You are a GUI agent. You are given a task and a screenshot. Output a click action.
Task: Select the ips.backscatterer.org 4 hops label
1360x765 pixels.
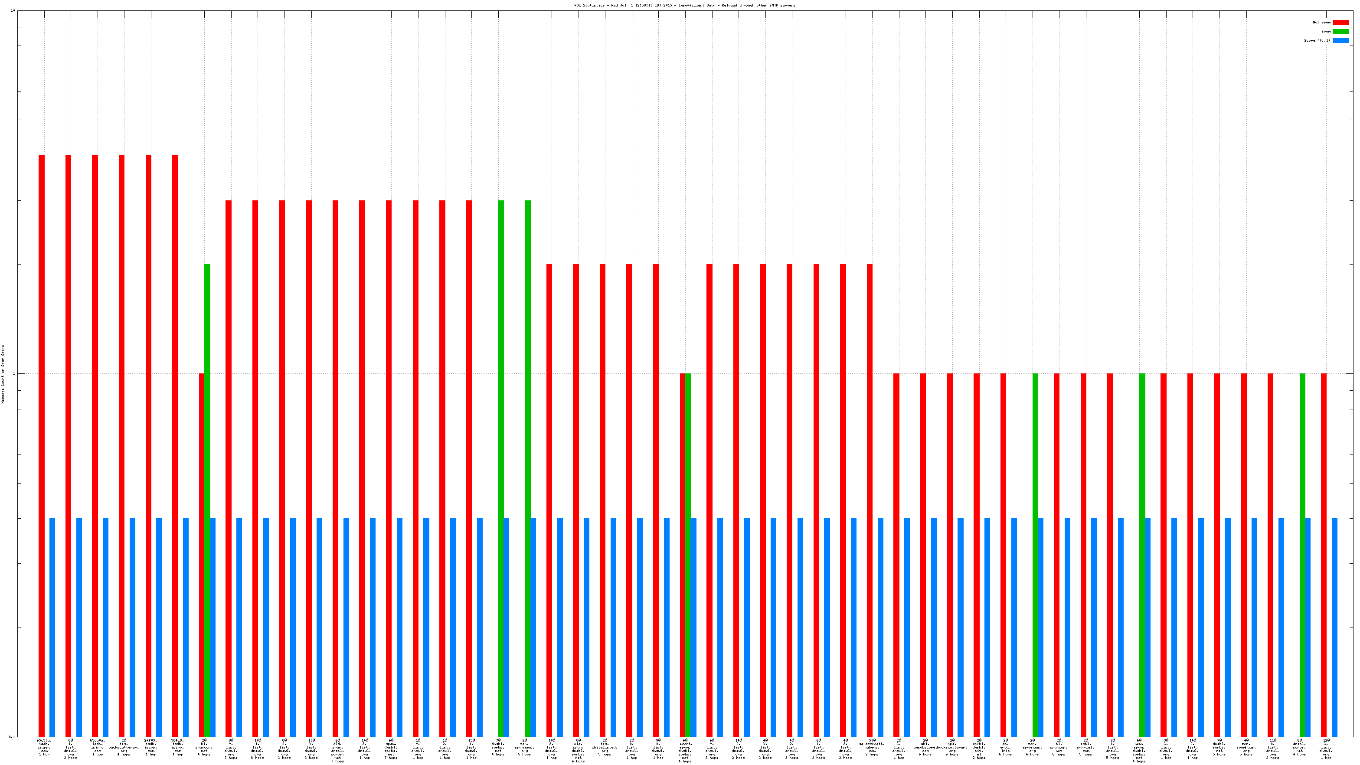click(x=124, y=747)
